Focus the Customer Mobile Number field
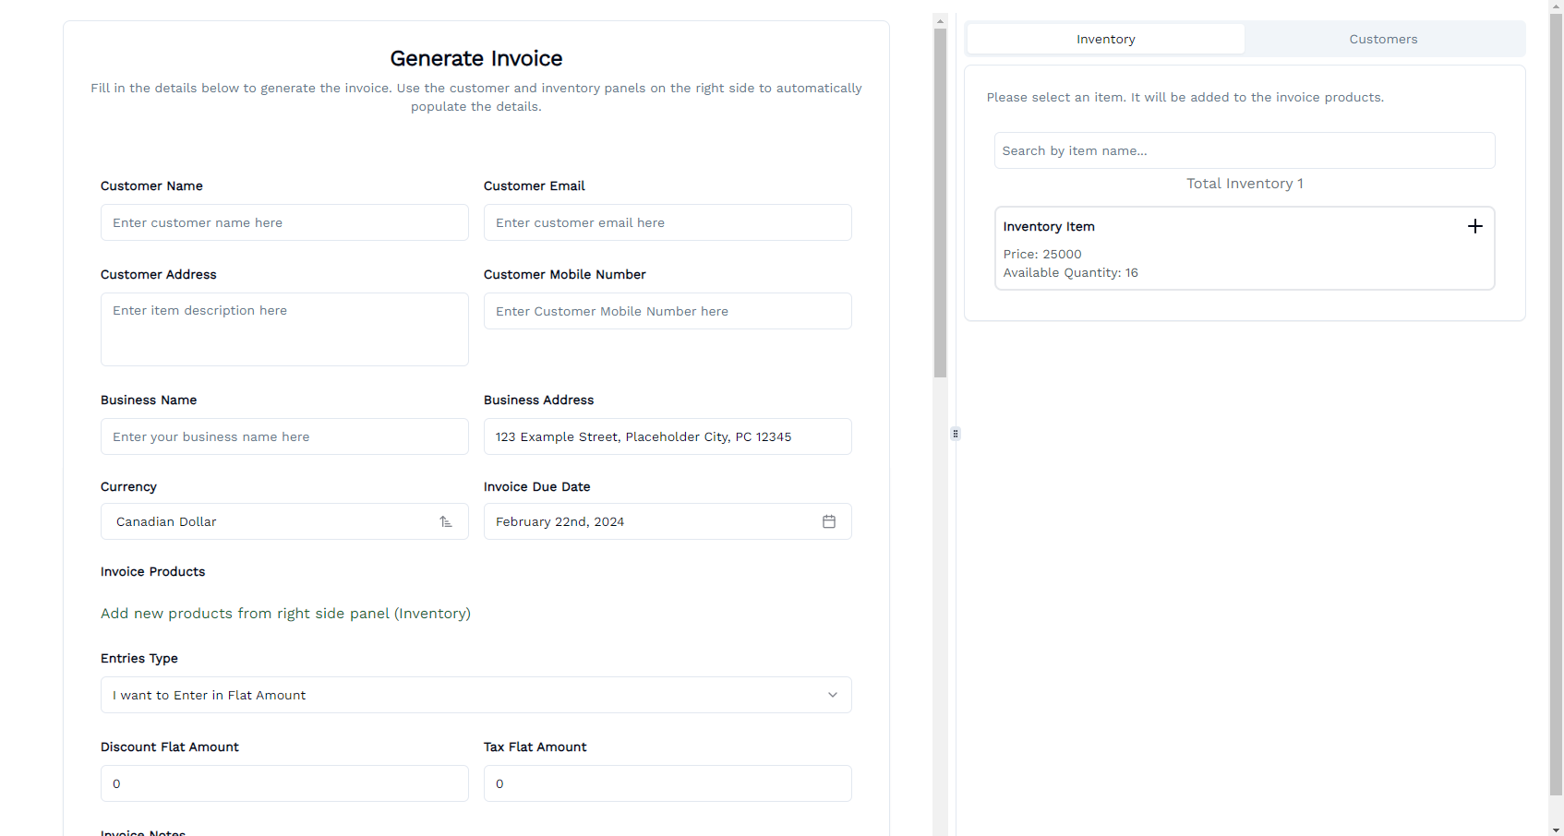Image resolution: width=1564 pixels, height=836 pixels. (668, 311)
